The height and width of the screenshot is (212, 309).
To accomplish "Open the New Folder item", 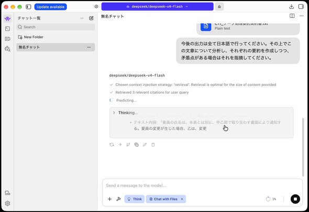I will (30, 37).
